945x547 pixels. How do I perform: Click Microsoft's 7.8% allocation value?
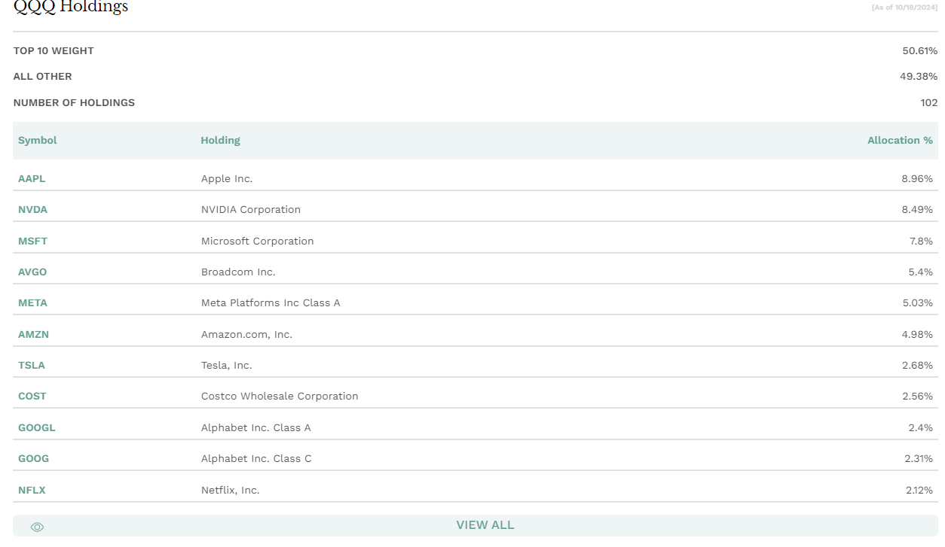pos(921,242)
